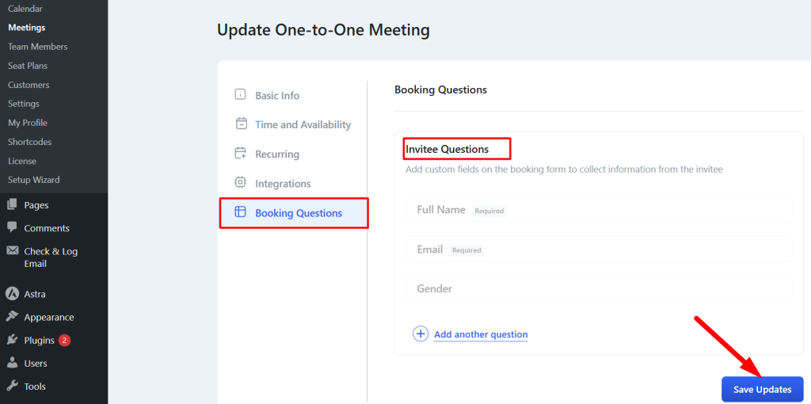Open Team Members in sidebar
This screenshot has height=404, width=811.
click(38, 47)
